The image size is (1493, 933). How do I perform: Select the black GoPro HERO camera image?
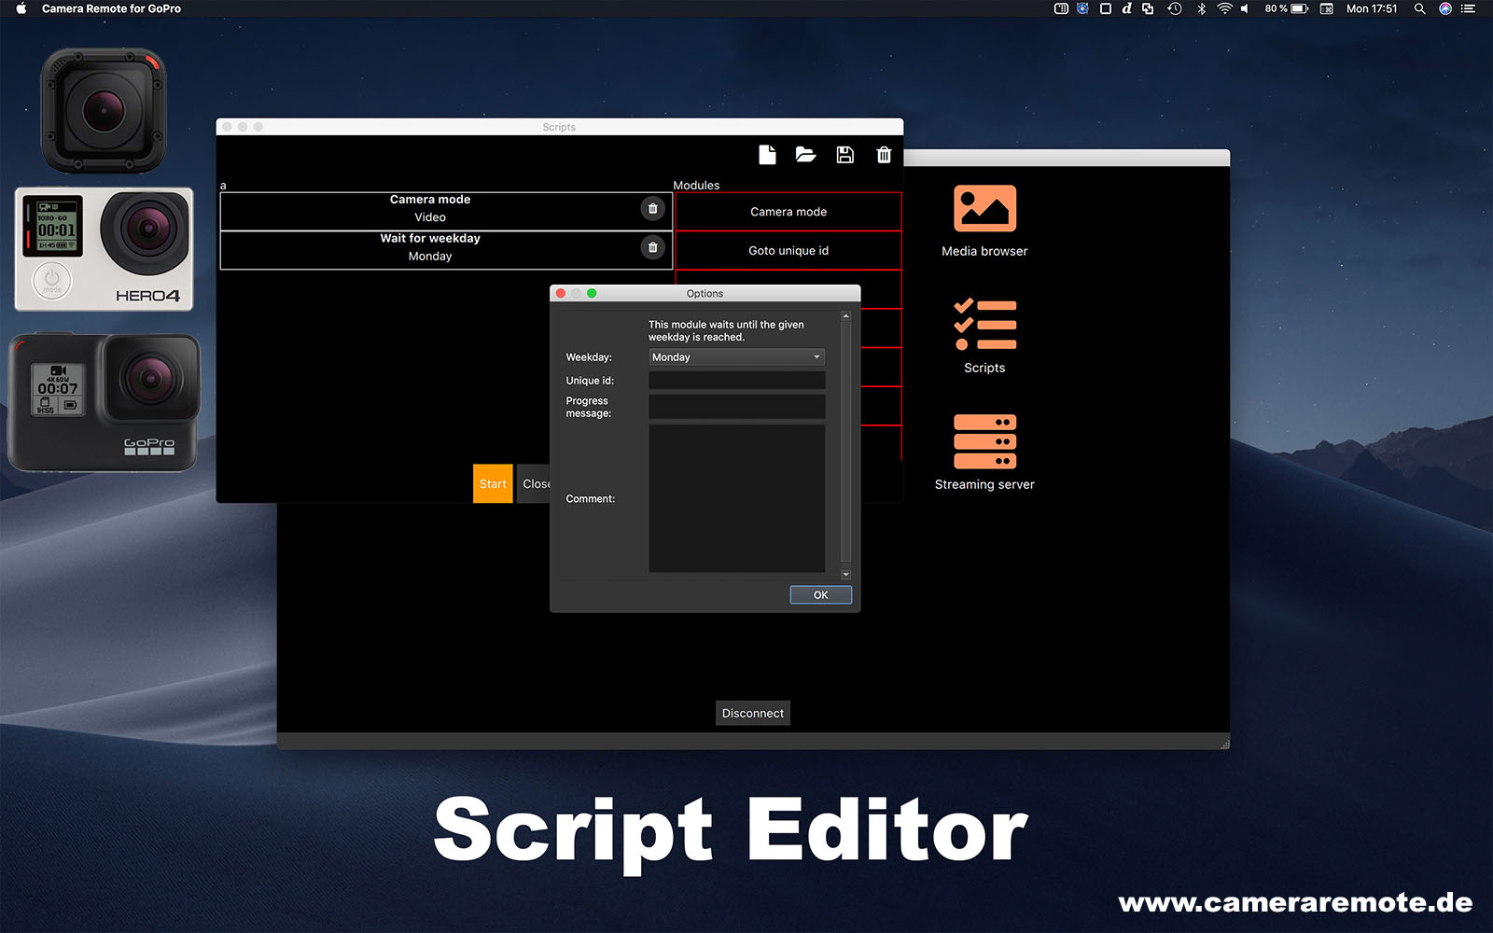tap(104, 401)
